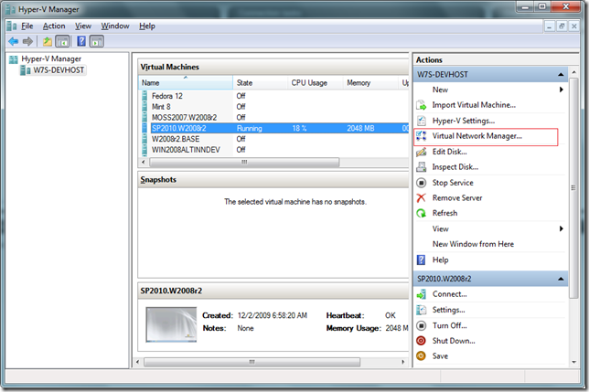The width and height of the screenshot is (589, 392).
Task: Click the Hyper-V Manager root tree icon
Action: click(14, 58)
